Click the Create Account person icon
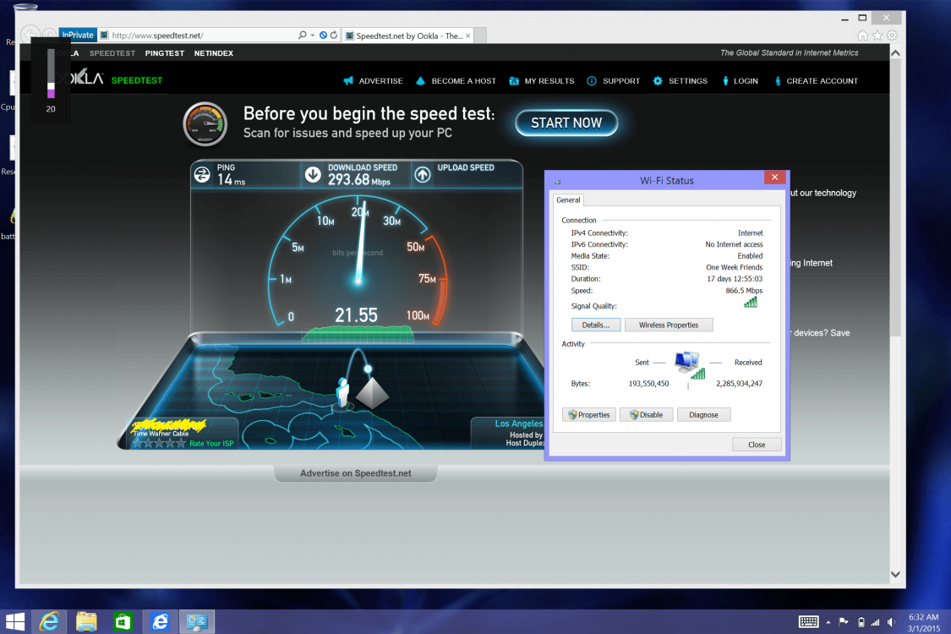Image resolution: width=951 pixels, height=634 pixels. (x=778, y=80)
